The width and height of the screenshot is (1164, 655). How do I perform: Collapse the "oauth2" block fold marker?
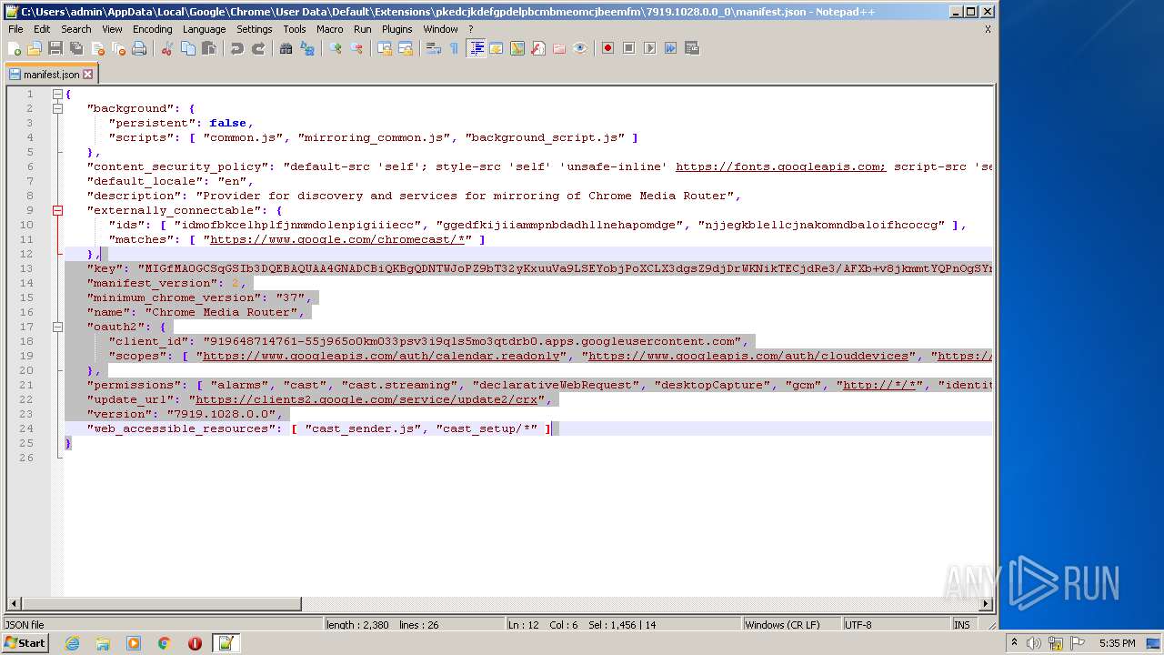(x=57, y=327)
